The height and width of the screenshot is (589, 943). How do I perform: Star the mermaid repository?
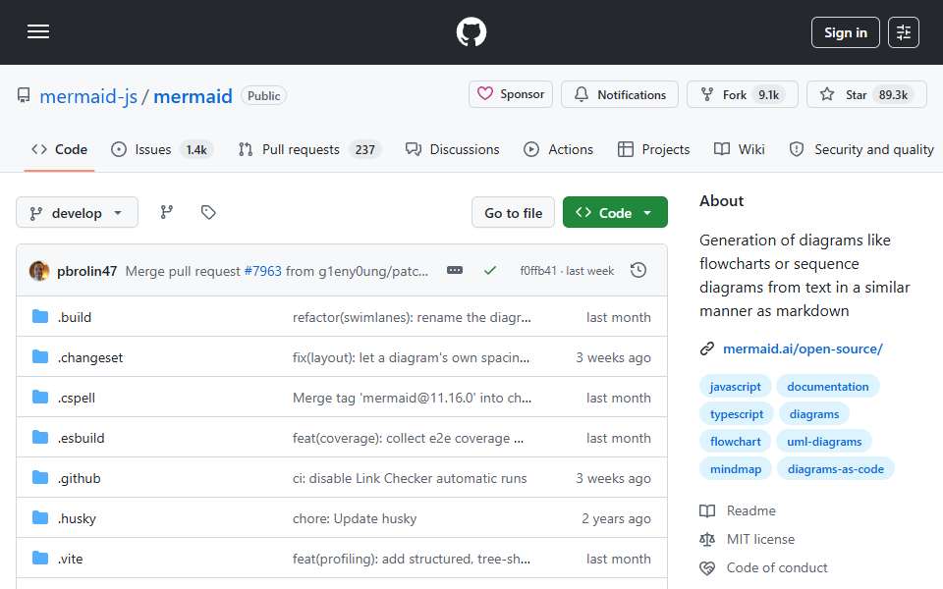866,94
